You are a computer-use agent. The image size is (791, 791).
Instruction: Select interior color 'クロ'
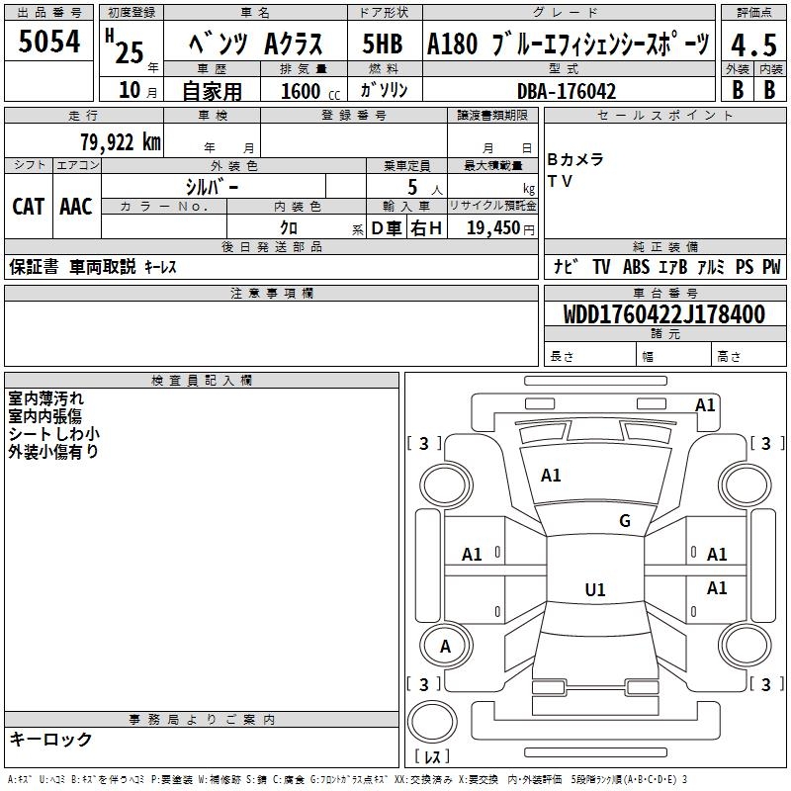[x=289, y=228]
